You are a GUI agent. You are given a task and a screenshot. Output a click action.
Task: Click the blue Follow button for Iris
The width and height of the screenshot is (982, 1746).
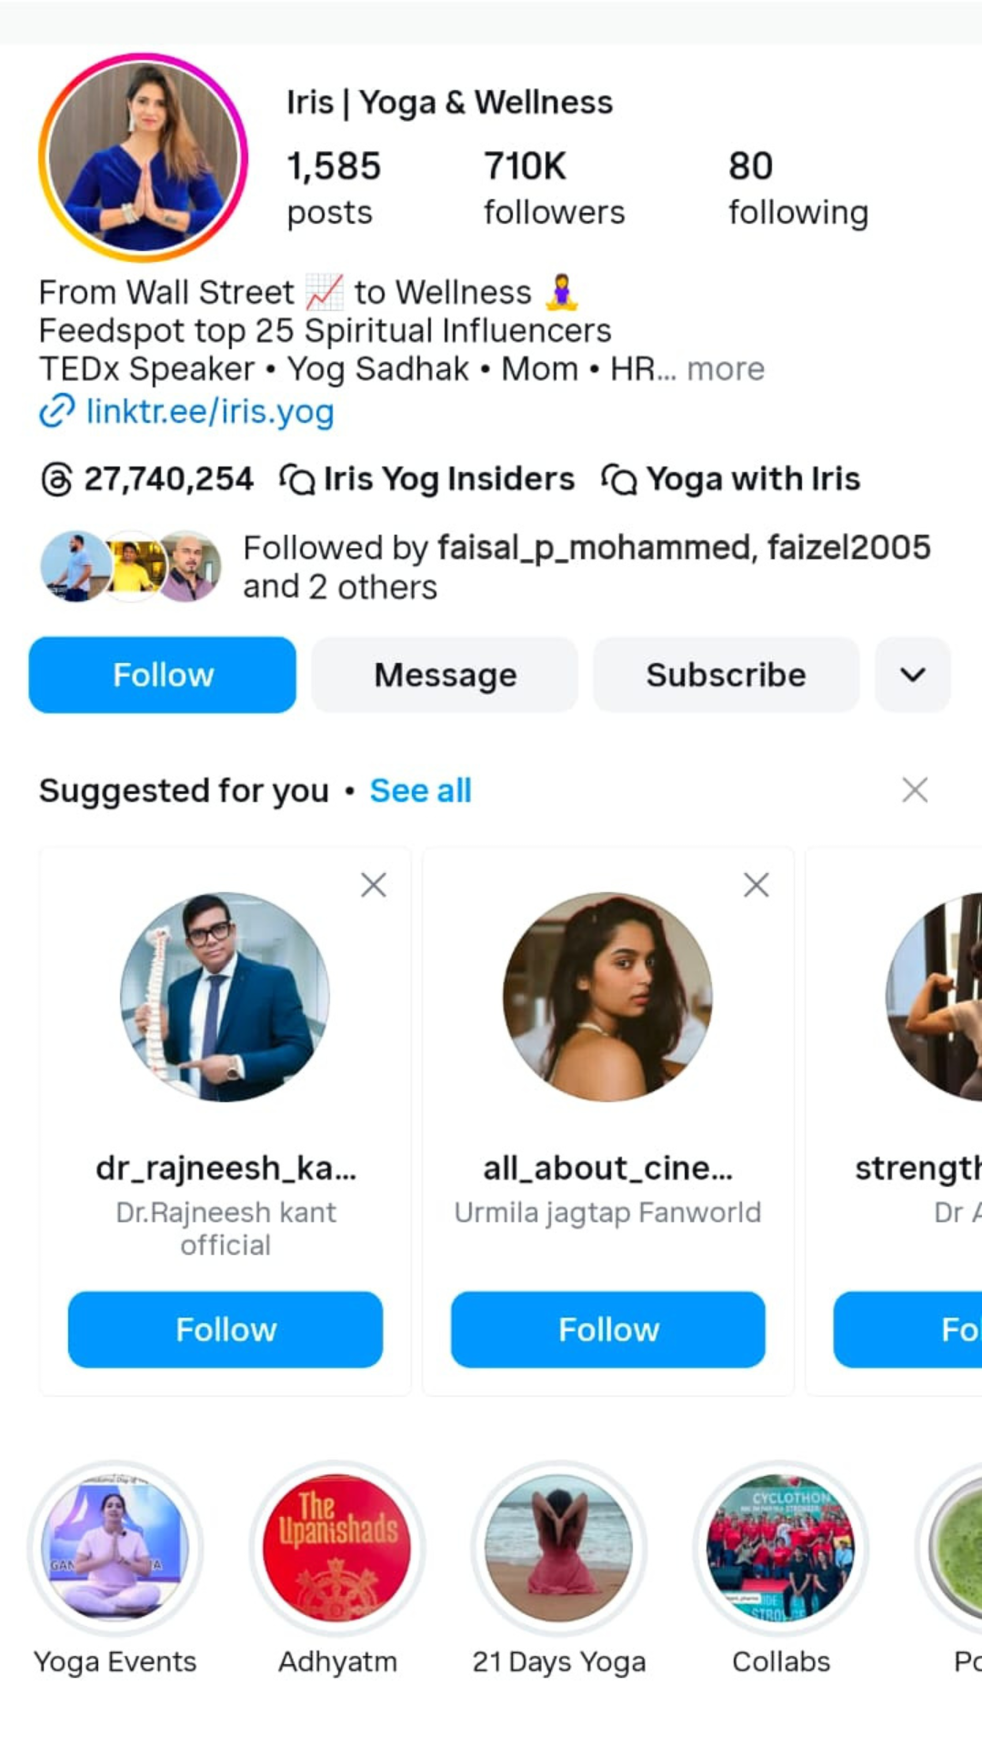(x=162, y=675)
